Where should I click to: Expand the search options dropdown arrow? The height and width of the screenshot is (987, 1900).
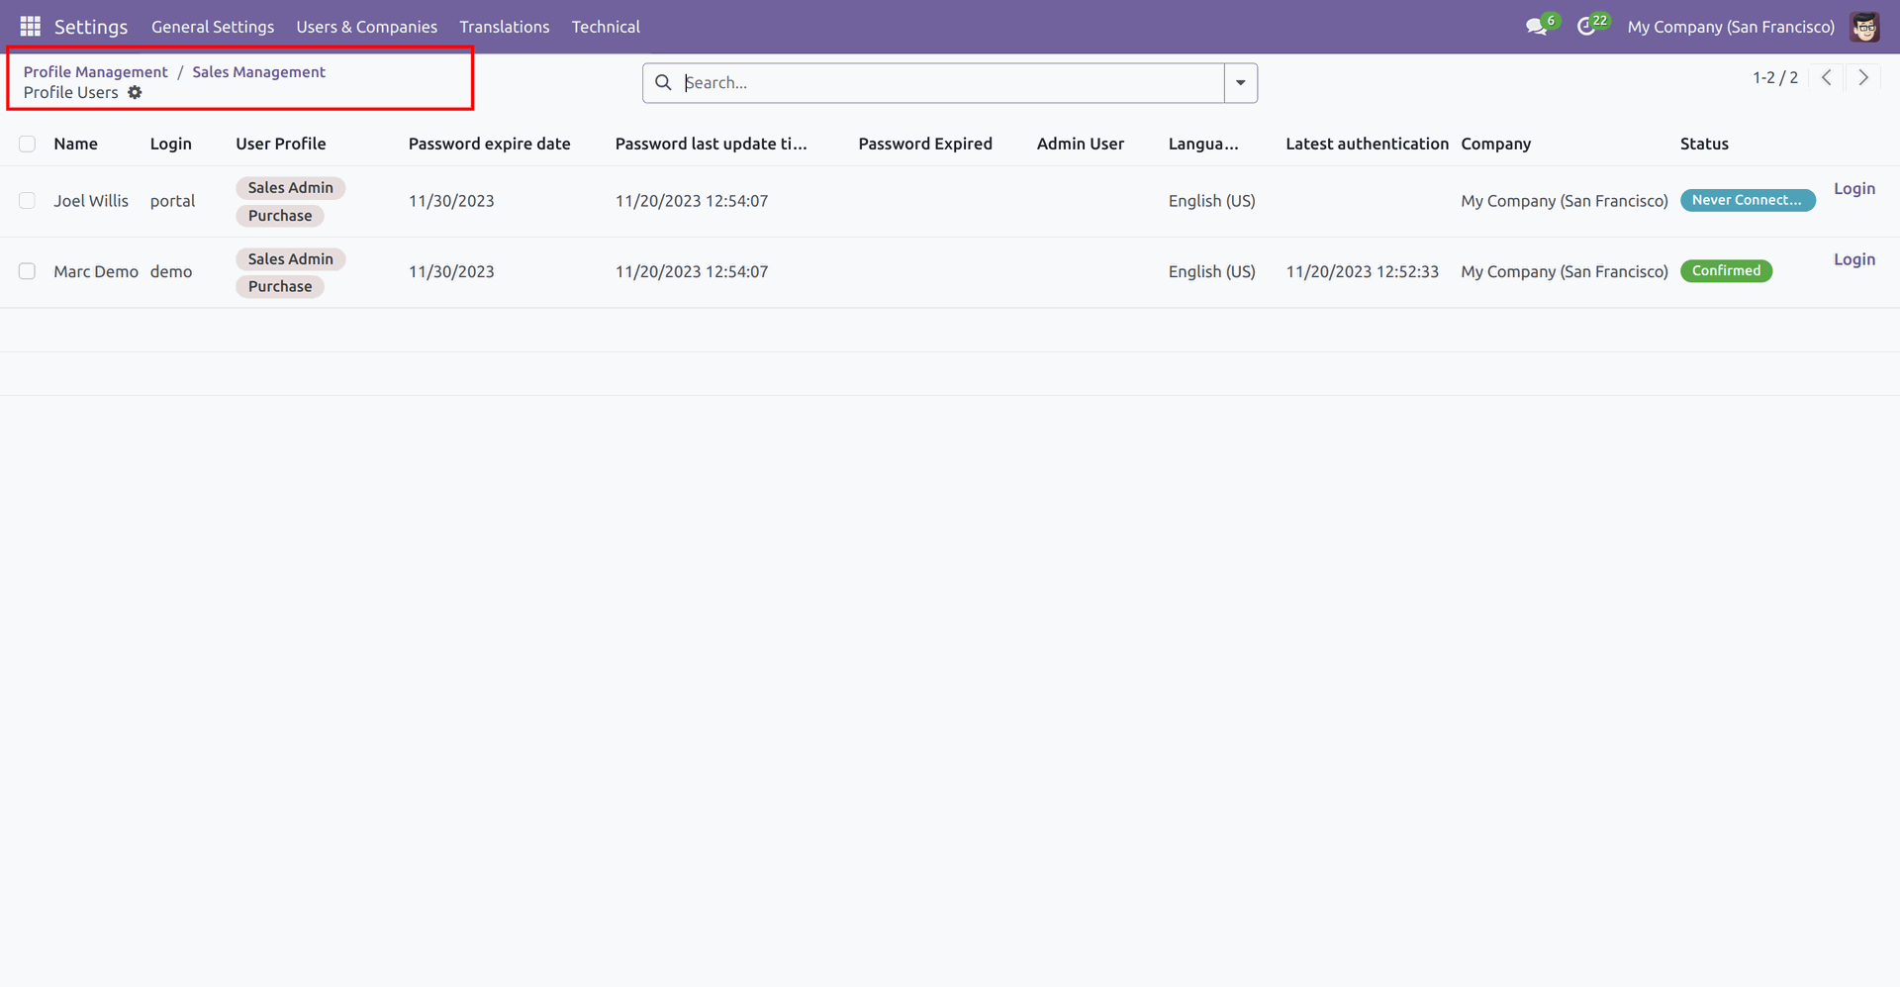click(1240, 83)
